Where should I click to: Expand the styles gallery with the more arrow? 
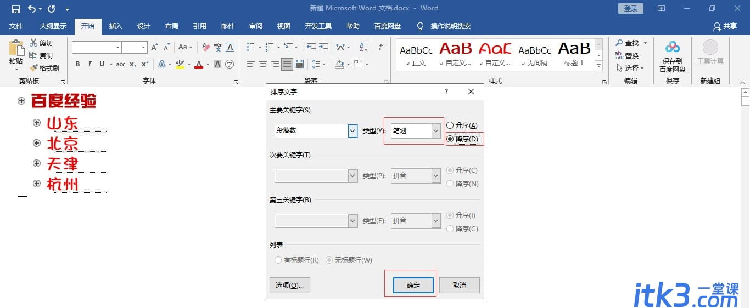598,66
